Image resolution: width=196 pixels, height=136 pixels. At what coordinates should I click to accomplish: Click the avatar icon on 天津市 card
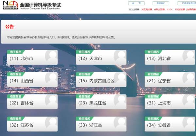coord(120,56)
